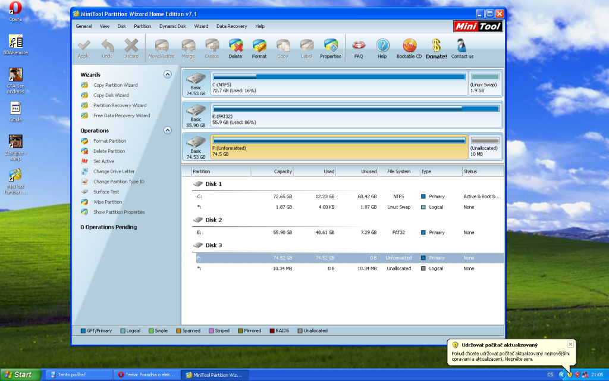Select Disk 1 drive icon in disk map
This screenshot has width=609, height=381.
pyautogui.click(x=196, y=79)
